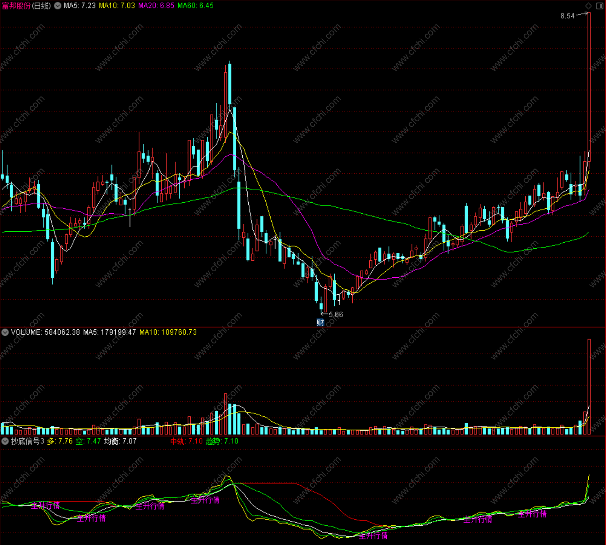Expand the VOLUME indicator options arrow
This screenshot has width=606, height=545.
pyautogui.click(x=5, y=332)
